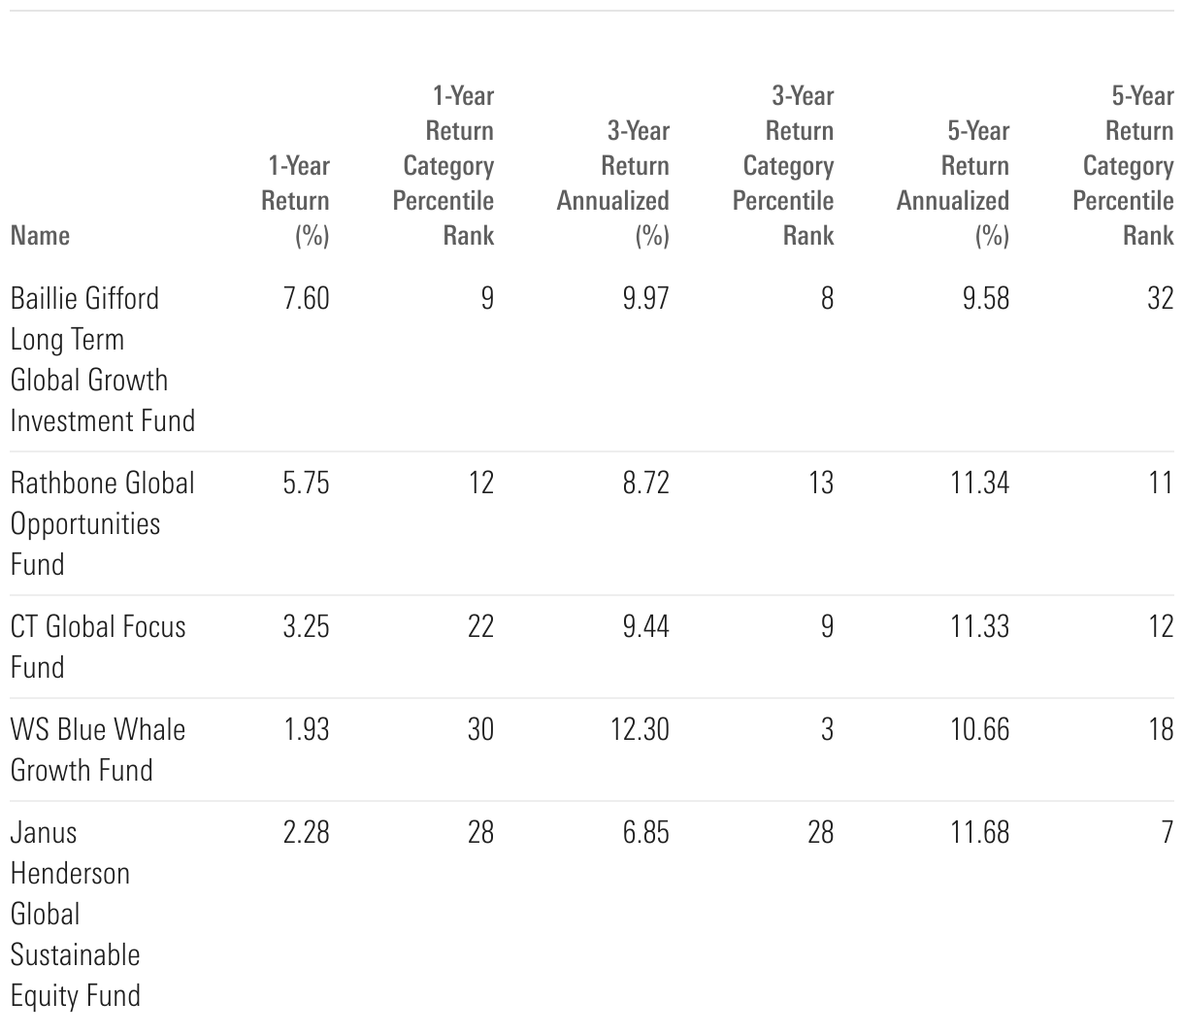
Task: Click the 1-Year Return Category Percentile Rank header
Action: [x=444, y=166]
